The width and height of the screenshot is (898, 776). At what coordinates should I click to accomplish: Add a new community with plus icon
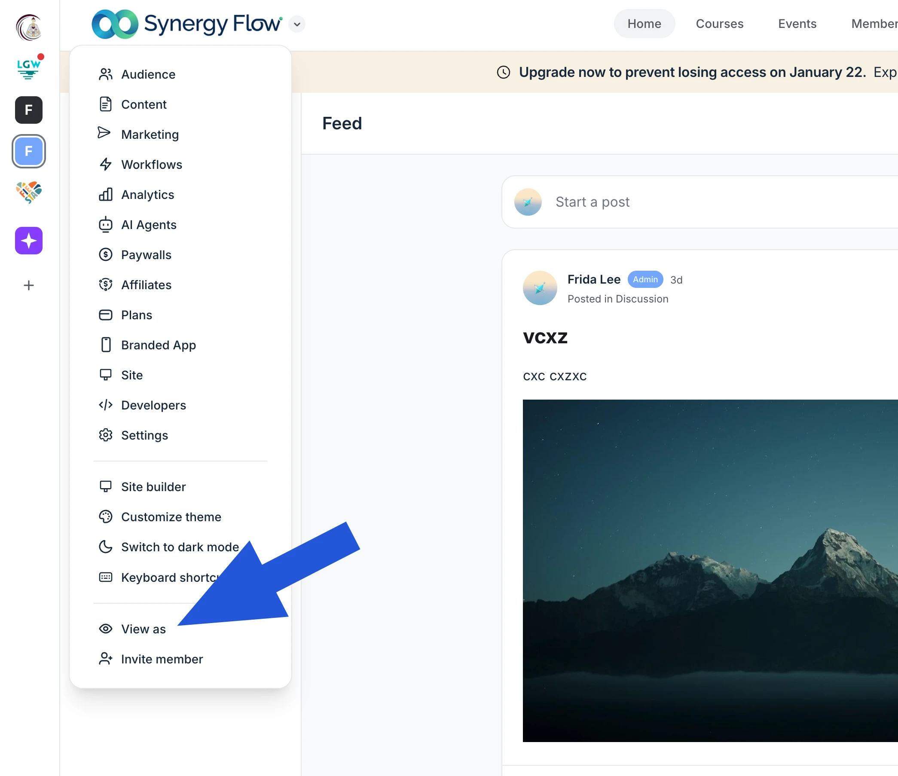pos(29,285)
